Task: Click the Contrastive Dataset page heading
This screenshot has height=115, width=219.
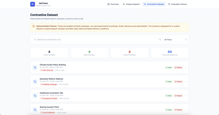Action: pyautogui.click(x=44, y=15)
